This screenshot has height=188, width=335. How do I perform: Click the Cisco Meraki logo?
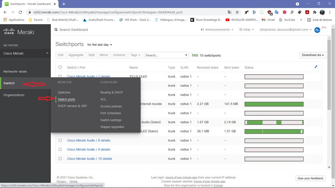click(19, 31)
